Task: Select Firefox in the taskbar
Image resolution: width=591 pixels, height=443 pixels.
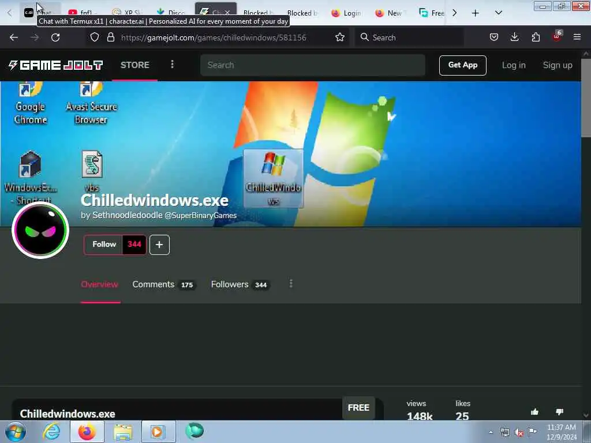Action: point(87,431)
